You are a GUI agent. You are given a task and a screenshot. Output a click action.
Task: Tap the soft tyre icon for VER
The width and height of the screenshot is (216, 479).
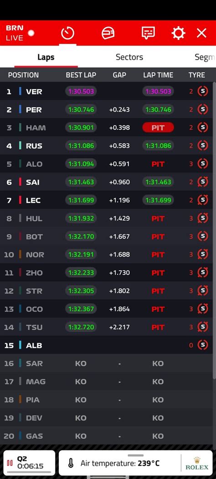202,91
